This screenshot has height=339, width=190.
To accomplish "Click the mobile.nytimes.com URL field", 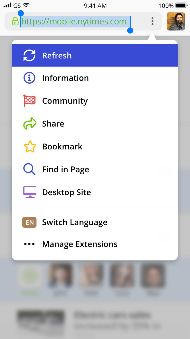I will [74, 21].
